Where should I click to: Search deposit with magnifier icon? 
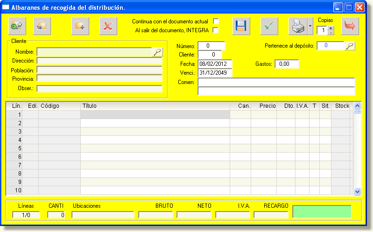click(x=350, y=46)
